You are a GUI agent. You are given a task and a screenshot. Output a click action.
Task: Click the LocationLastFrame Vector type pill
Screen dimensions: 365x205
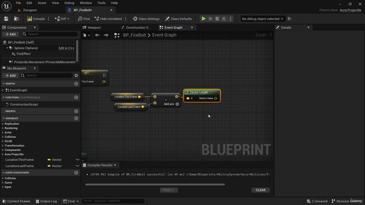point(55,166)
